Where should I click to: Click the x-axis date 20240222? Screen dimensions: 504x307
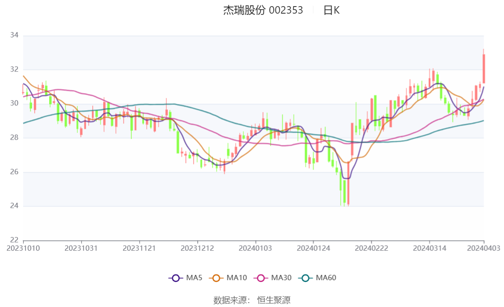[371, 248]
